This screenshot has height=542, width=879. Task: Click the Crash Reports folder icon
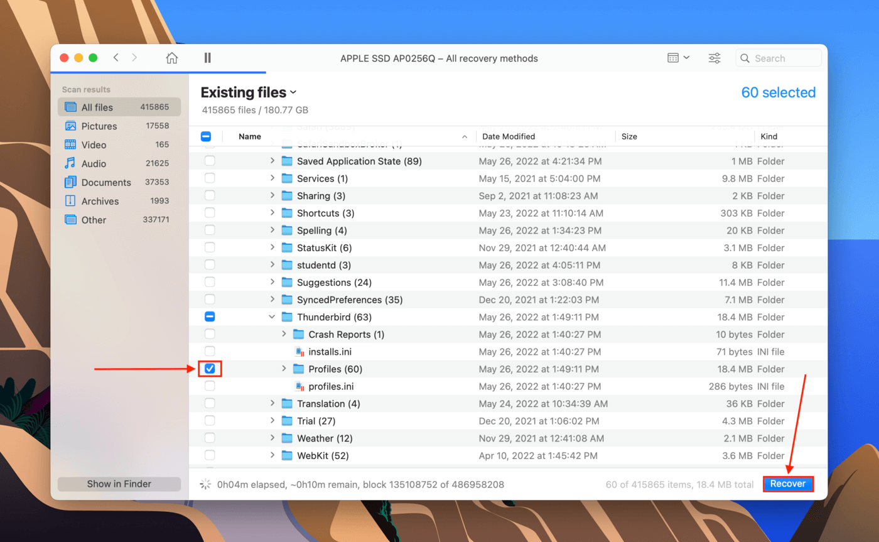click(x=299, y=334)
